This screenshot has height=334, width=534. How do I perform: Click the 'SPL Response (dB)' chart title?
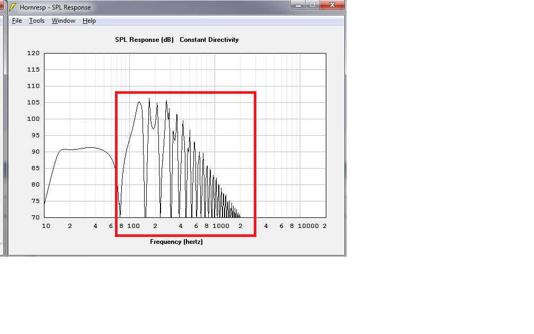coord(145,40)
